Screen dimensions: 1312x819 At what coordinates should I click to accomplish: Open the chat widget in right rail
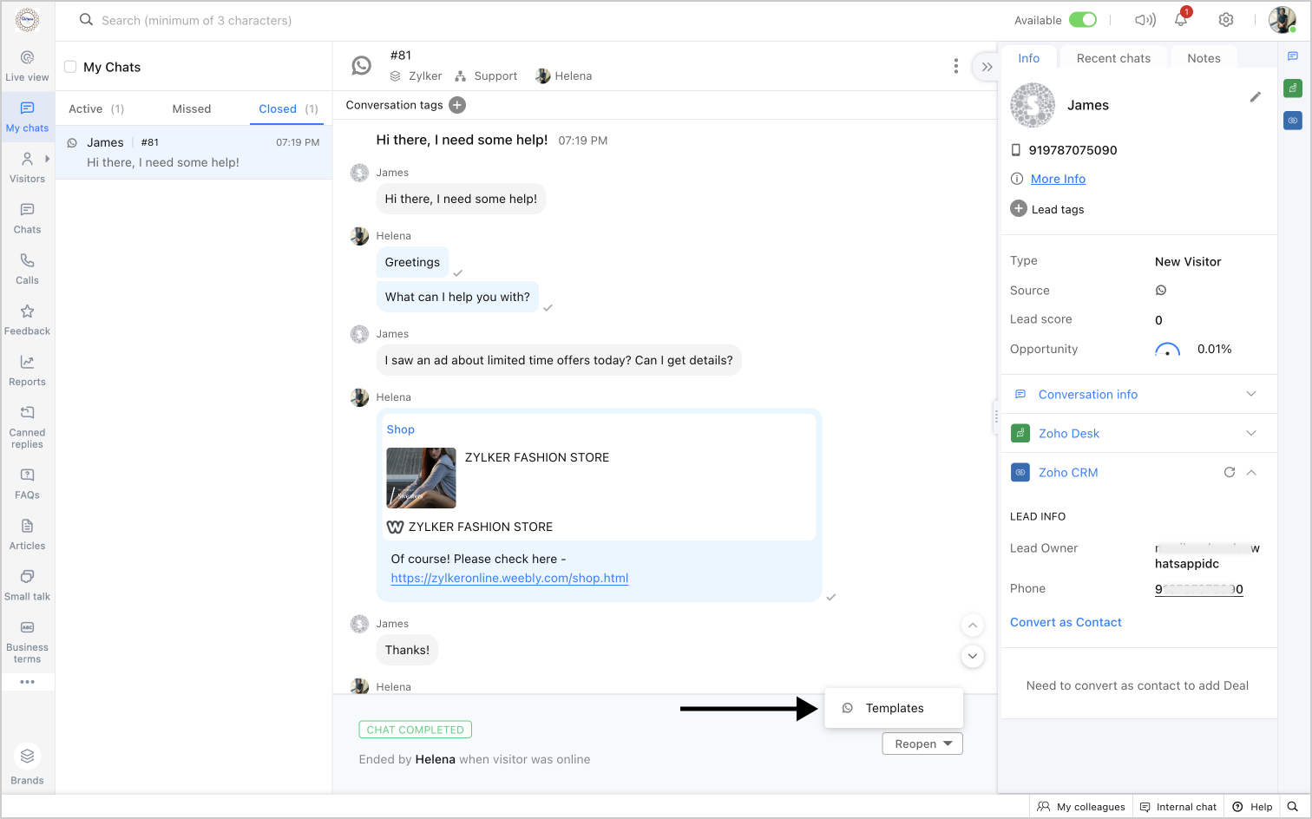[1293, 56]
